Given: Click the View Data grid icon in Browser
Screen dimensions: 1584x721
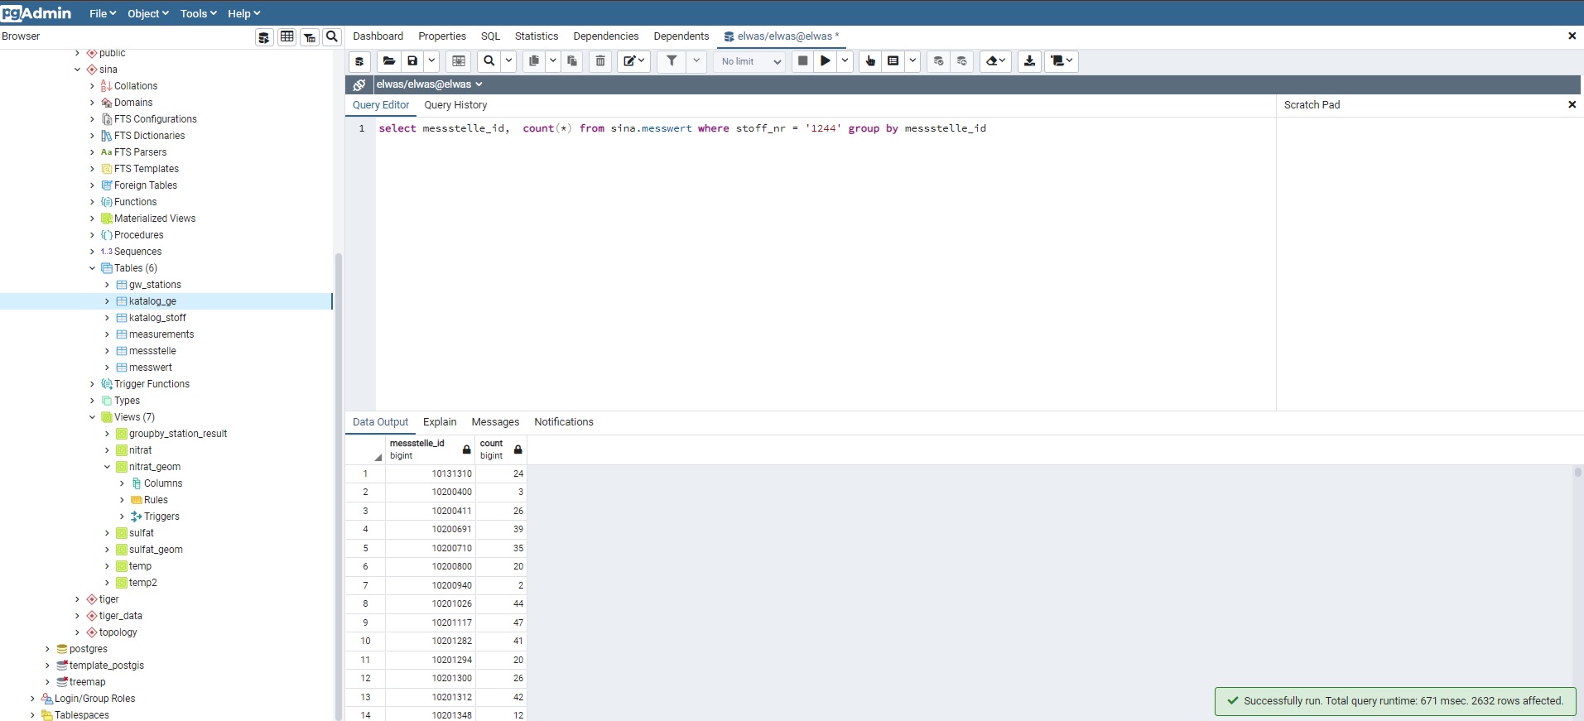Looking at the screenshot, I should pos(286,37).
